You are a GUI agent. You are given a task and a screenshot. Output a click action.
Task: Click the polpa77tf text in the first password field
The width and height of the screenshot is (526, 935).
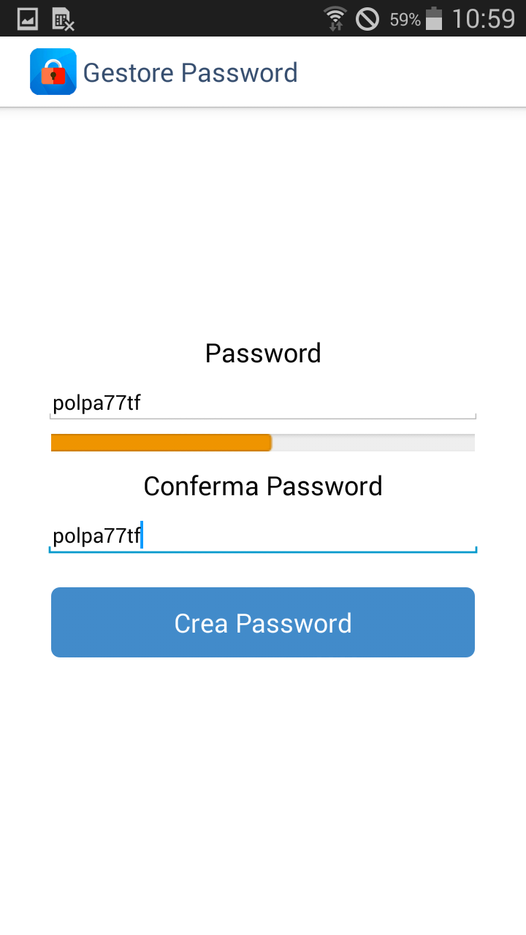coord(96,404)
